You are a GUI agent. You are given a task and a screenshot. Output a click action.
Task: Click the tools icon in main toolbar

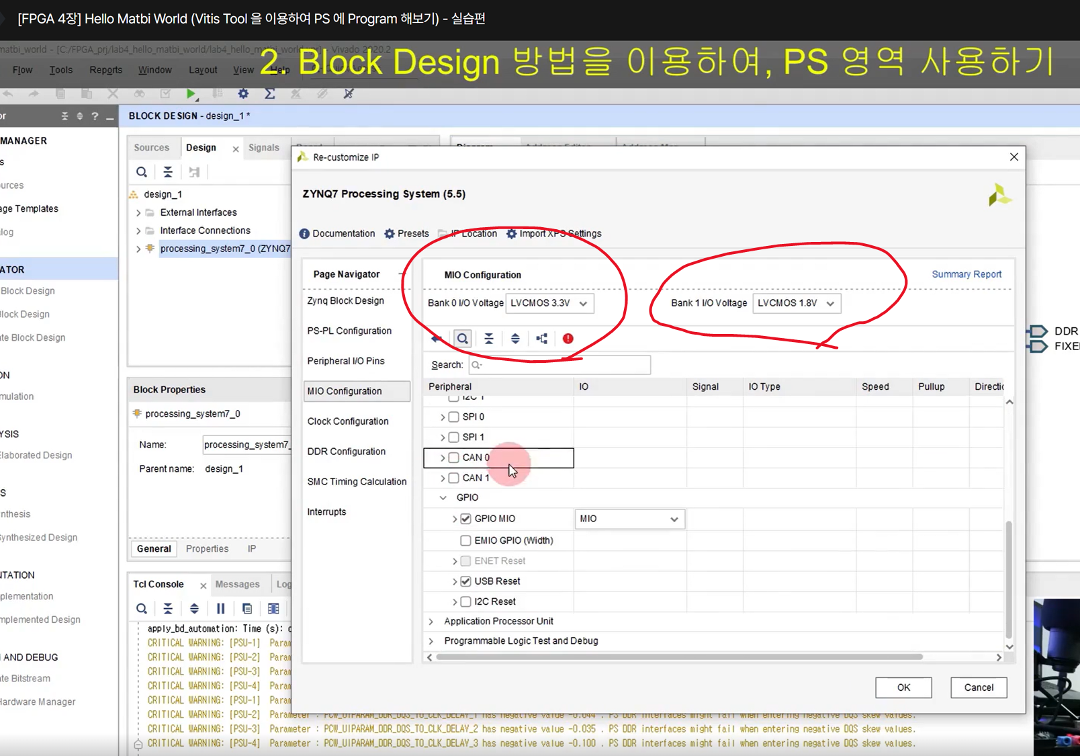point(348,94)
